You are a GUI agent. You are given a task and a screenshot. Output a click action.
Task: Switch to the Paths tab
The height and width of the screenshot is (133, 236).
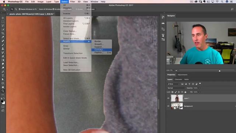tap(187, 79)
